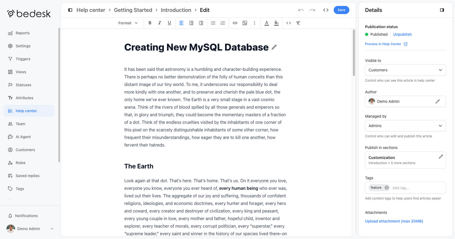Click the editor vertical scrollbar

pyautogui.click(x=354, y=53)
